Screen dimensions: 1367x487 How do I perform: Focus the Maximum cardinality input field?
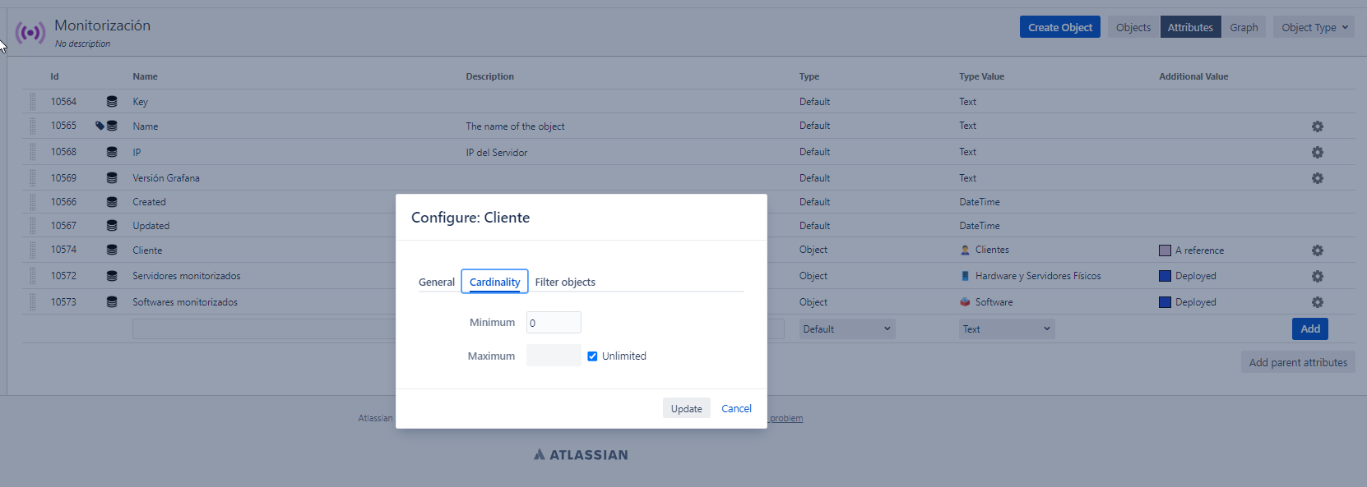[554, 356]
